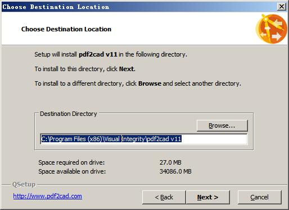Go to previous step with < Back
Screen dimensions: 289x210
click(x=164, y=197)
